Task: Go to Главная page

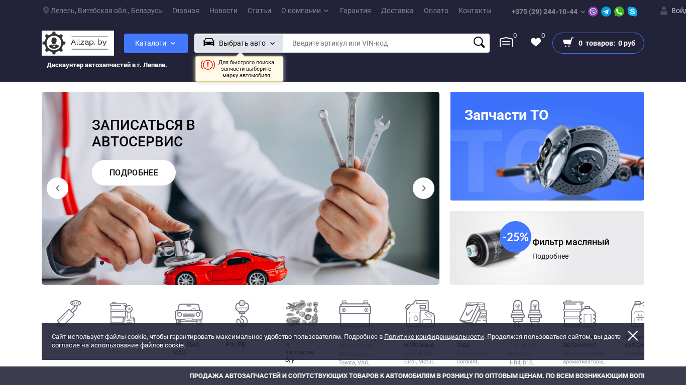Action: pos(186,11)
